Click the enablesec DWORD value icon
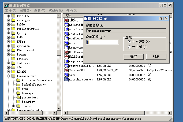 point(66,38)
